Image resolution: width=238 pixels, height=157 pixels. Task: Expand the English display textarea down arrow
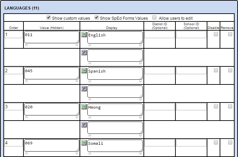click(x=140, y=45)
